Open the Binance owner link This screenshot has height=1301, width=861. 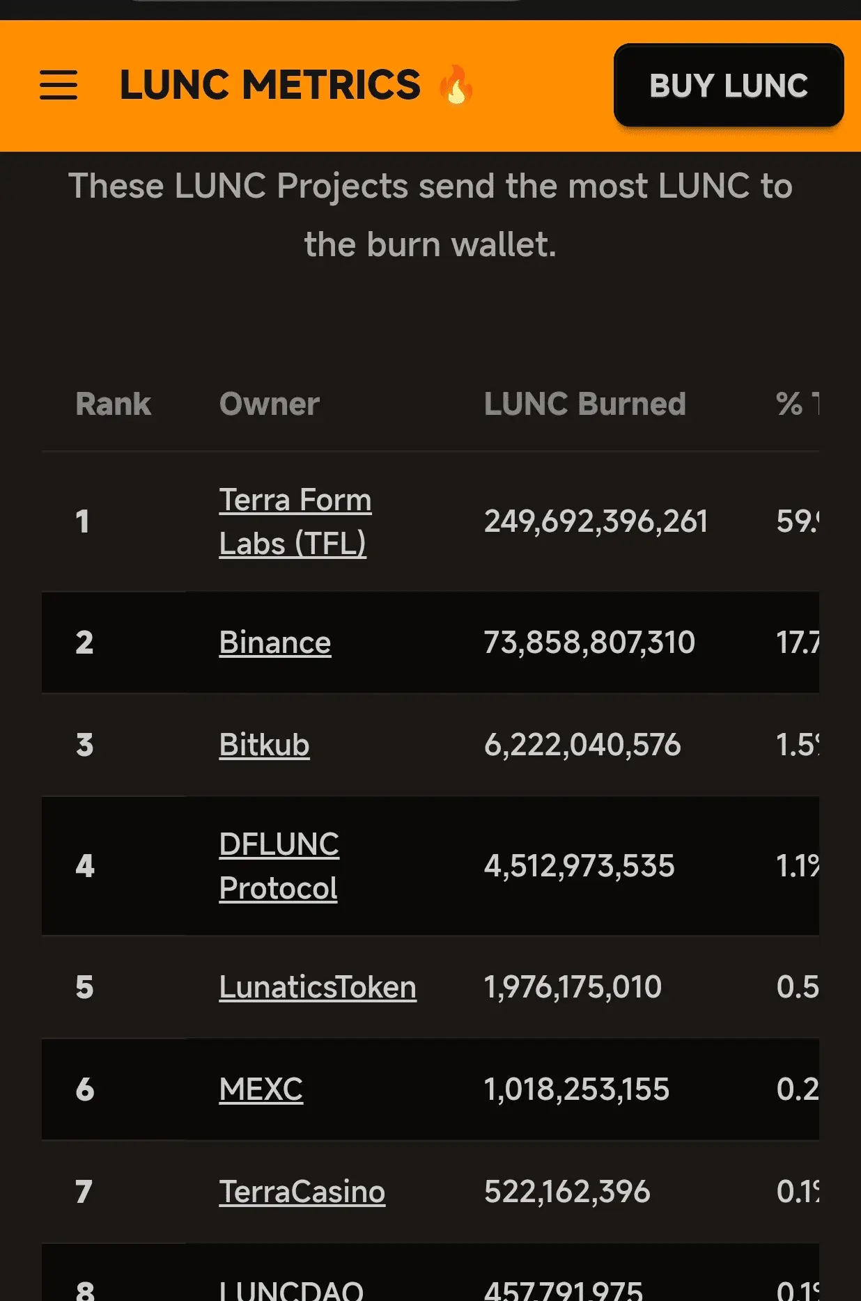click(275, 642)
